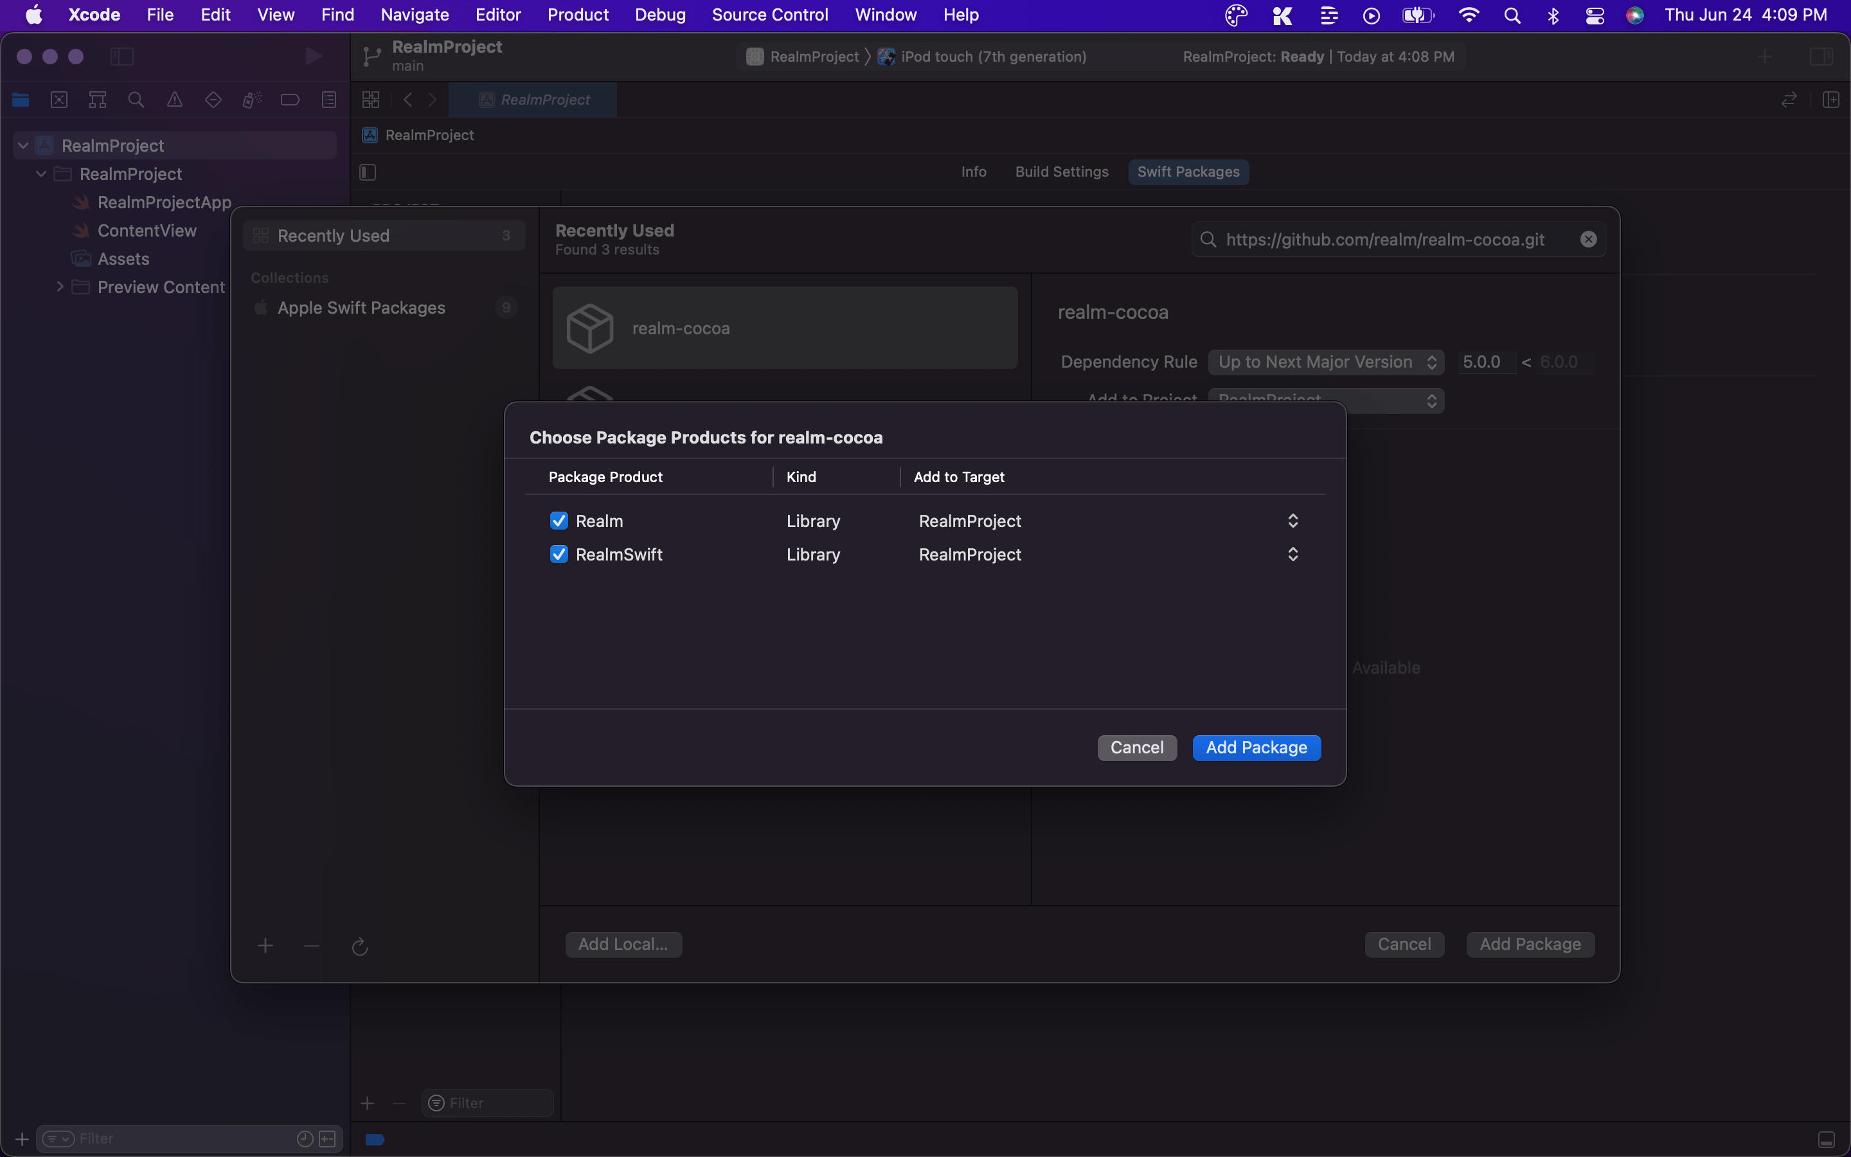
Task: Click the search bar clear icon
Action: [1589, 238]
